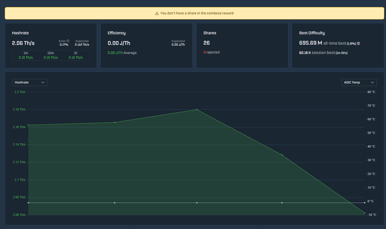The image size is (386, 229).
Task: Select the Efficiency card header
Action: [x=117, y=33]
